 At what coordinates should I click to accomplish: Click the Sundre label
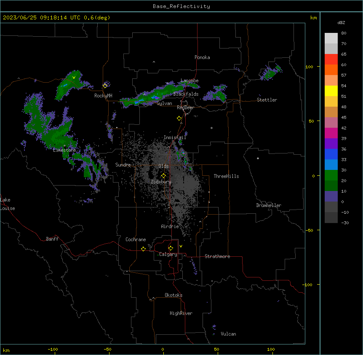coord(123,165)
